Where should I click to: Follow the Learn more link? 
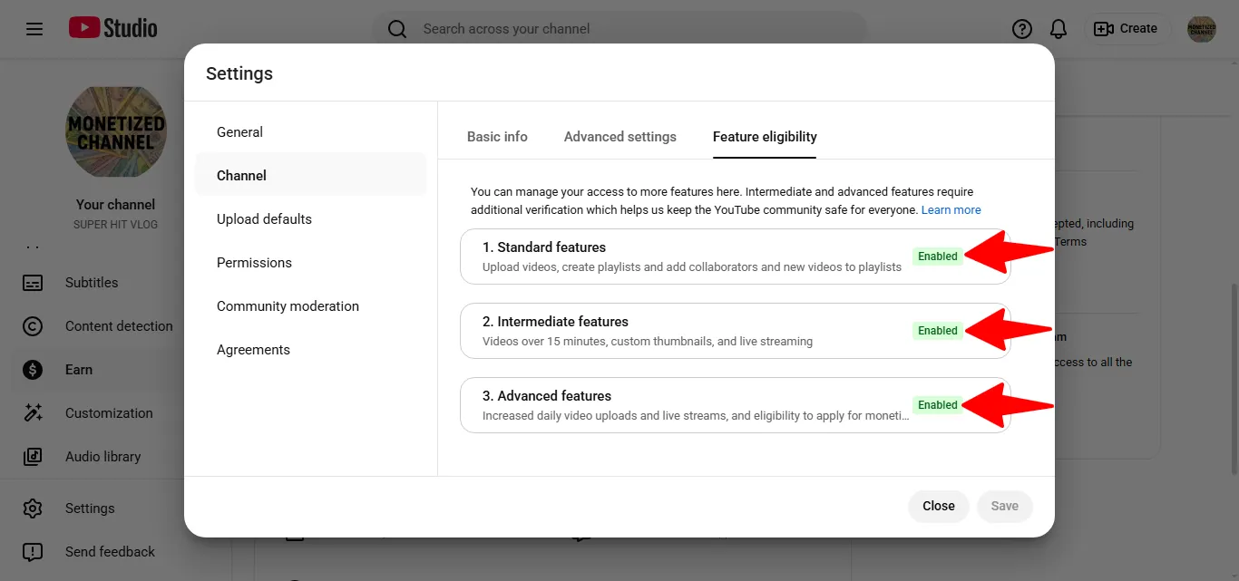pos(951,210)
